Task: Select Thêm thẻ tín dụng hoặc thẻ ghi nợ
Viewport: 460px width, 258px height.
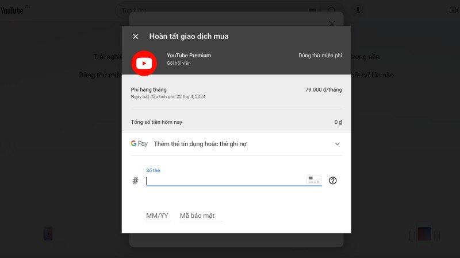Action: [200, 144]
